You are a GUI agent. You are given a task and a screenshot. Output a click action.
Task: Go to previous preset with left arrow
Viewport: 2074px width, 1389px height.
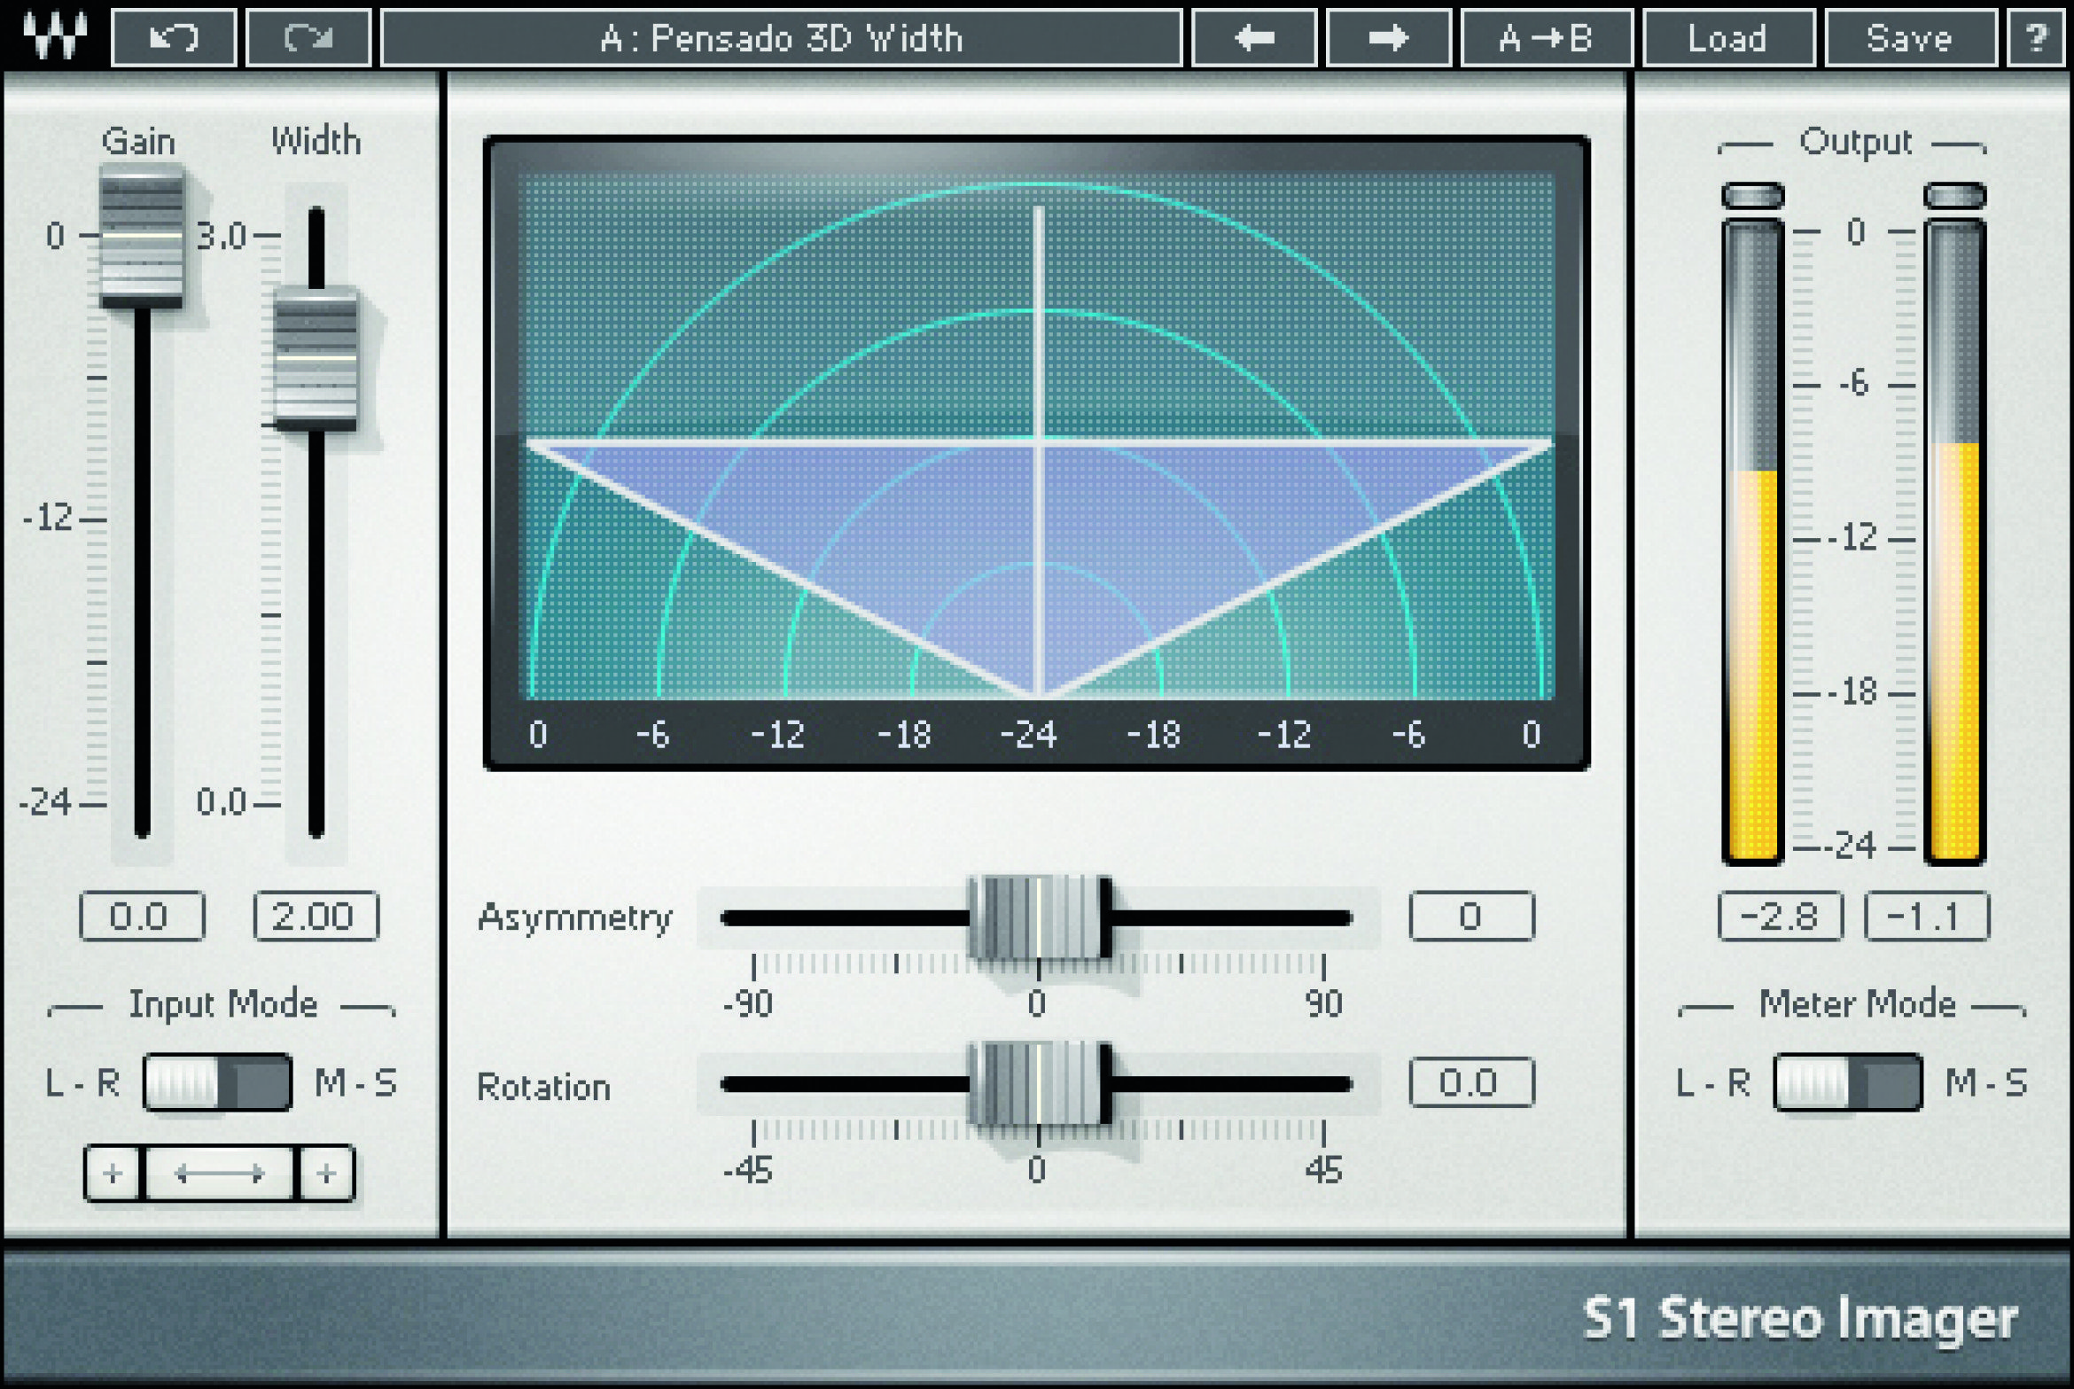click(x=1254, y=38)
